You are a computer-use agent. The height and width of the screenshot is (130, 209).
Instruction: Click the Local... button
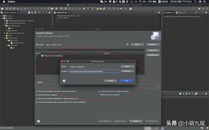point(127,66)
